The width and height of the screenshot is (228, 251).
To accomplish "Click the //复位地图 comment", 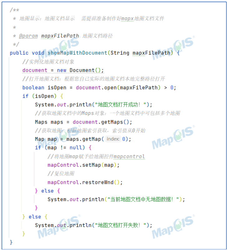I will coord(61,174).
